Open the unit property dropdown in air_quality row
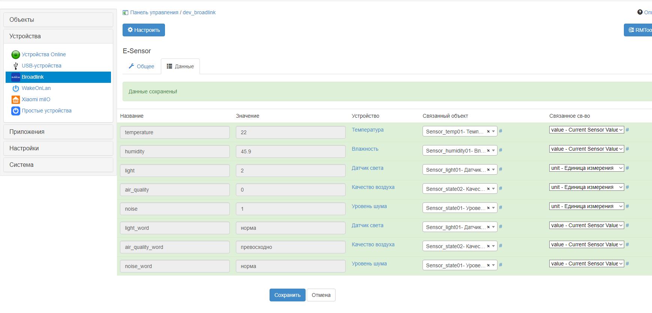Screen dimensions: 652x313 pyautogui.click(x=586, y=187)
